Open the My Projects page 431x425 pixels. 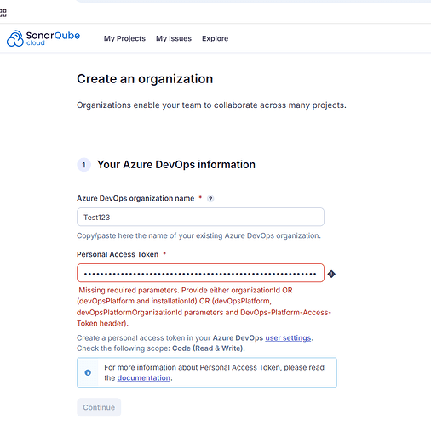[x=124, y=38]
